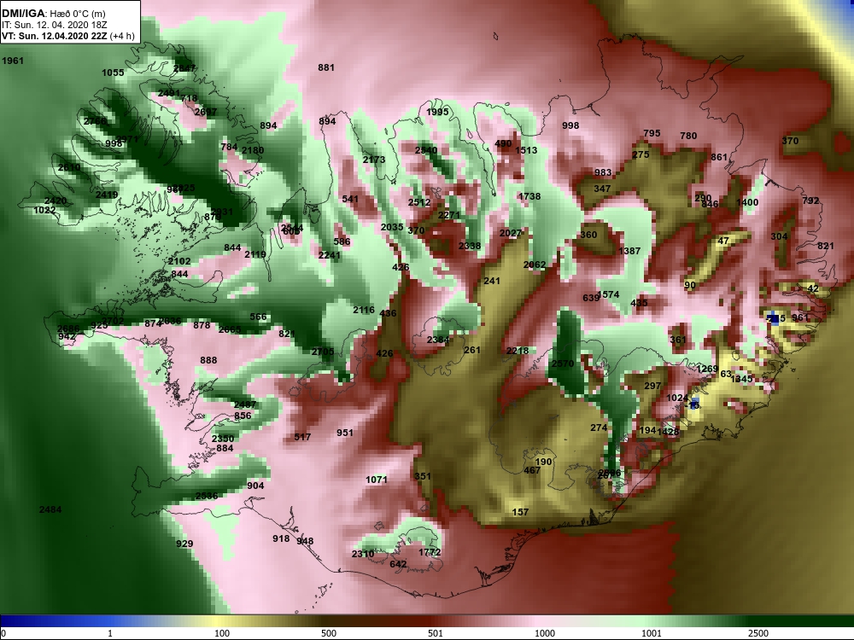Image resolution: width=854 pixels, height=640 pixels.
Task: Click the map value '2180'
Action: pos(253,151)
